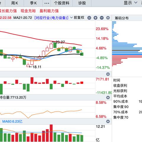
Task: Expand the 显示 dropdown
Action: click(130, 3)
